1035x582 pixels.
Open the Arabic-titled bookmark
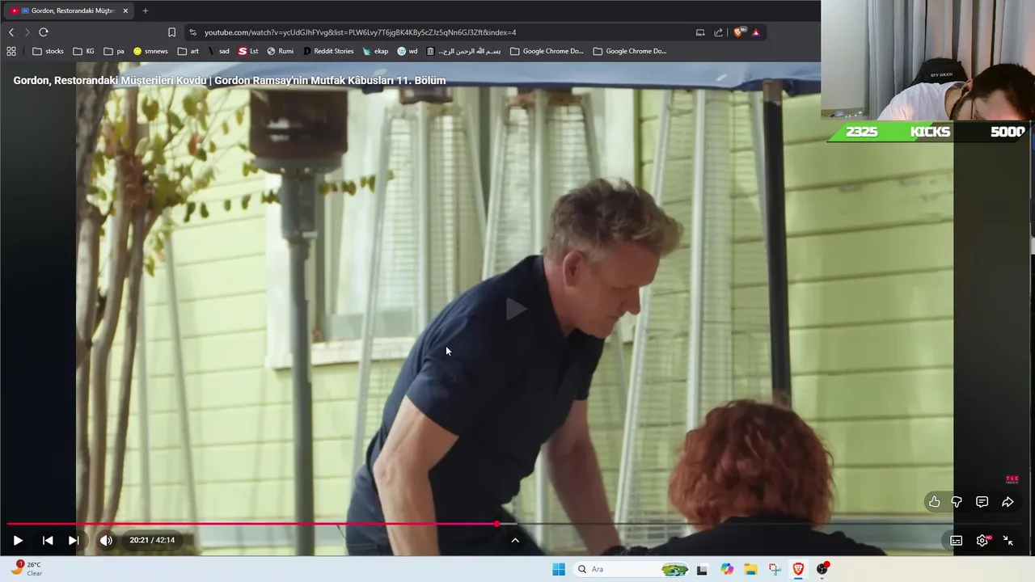464,51
